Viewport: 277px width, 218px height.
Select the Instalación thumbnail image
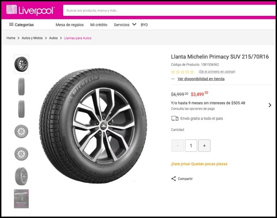click(21, 199)
